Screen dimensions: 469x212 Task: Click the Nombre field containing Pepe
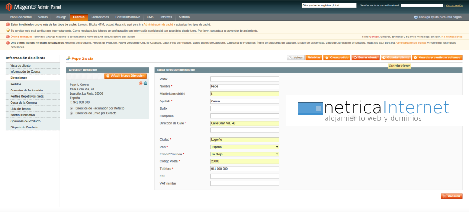click(x=245, y=87)
